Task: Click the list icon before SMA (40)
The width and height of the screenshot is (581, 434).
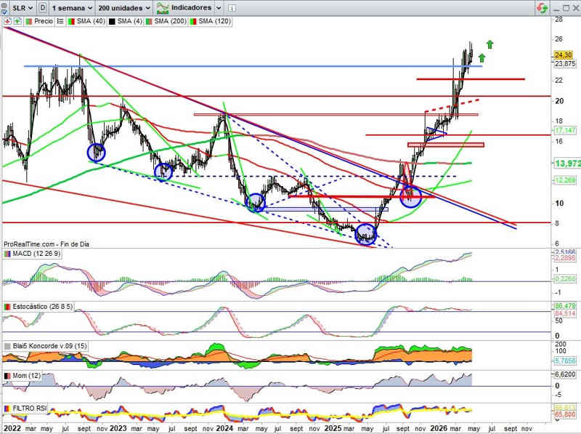Action: 61,21
